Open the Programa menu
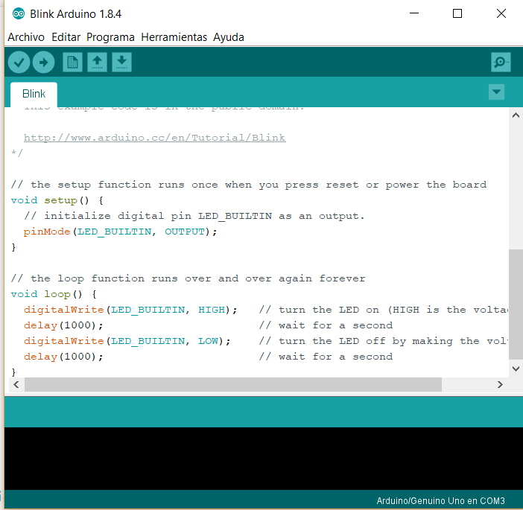Image resolution: width=523 pixels, height=510 pixels. [x=110, y=37]
